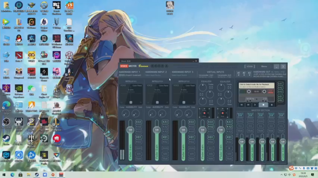Click Gate knob on Hardware Input 2
The width and height of the screenshot is (318, 178).
coord(162,114)
